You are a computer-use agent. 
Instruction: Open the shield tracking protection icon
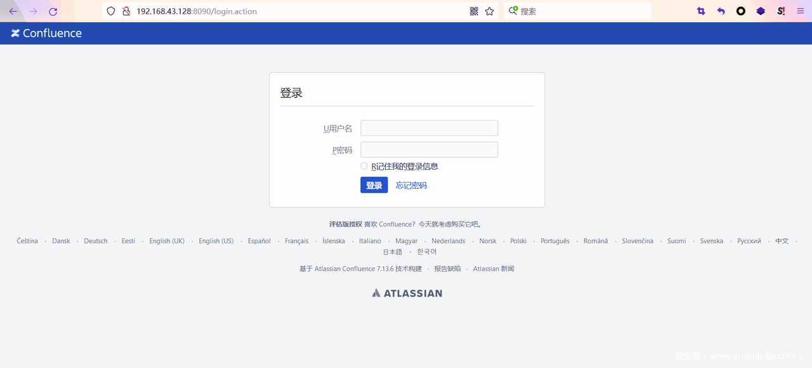111,11
